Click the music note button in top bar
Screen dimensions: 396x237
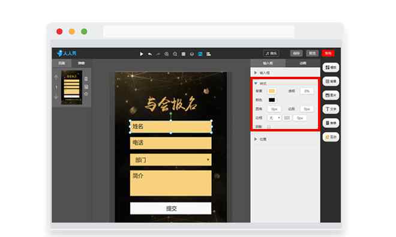271,53
